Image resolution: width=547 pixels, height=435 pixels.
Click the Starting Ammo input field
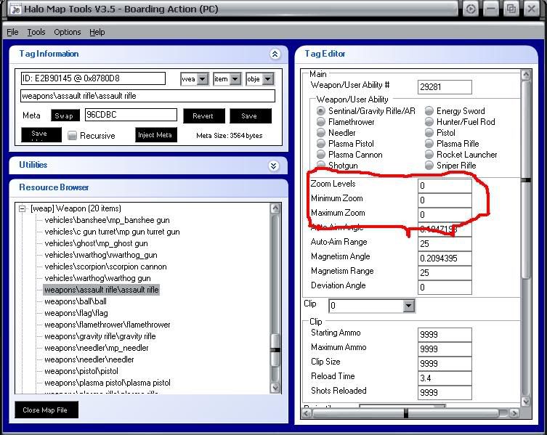(445, 335)
